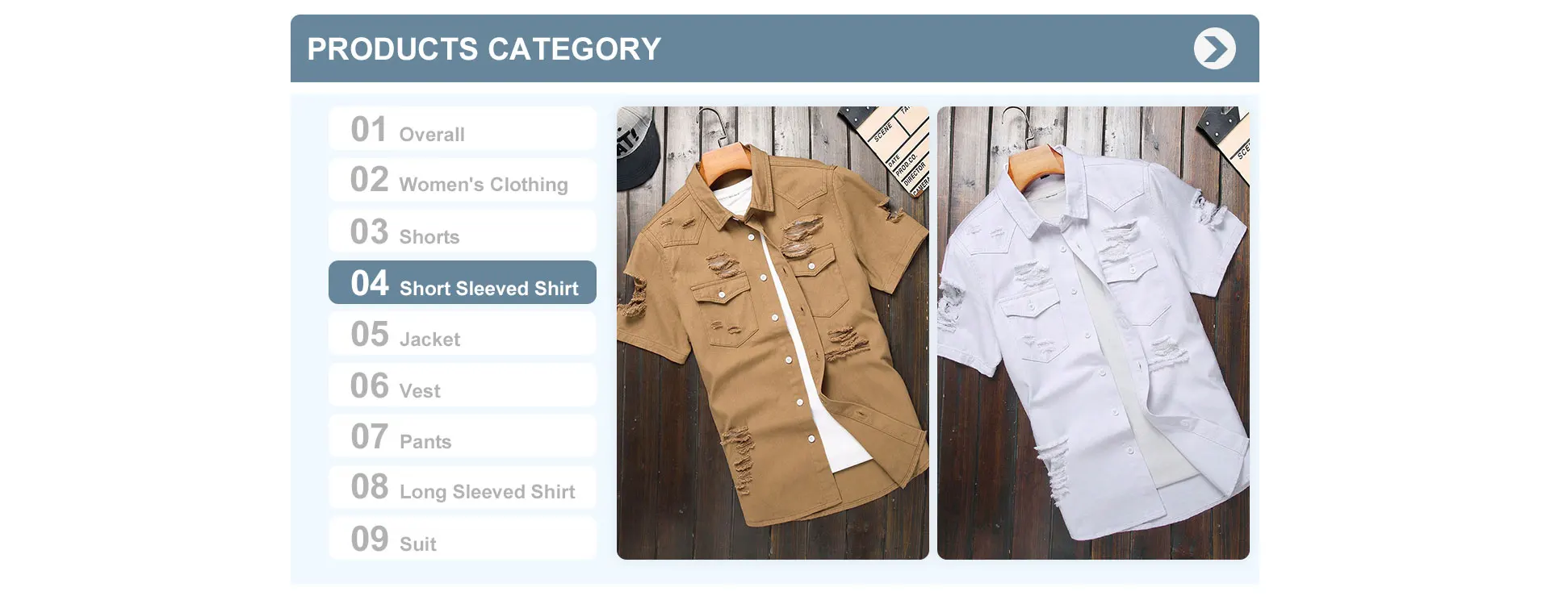Choose the 06 Vest category
This screenshot has height=600, width=1550.
coord(463,385)
